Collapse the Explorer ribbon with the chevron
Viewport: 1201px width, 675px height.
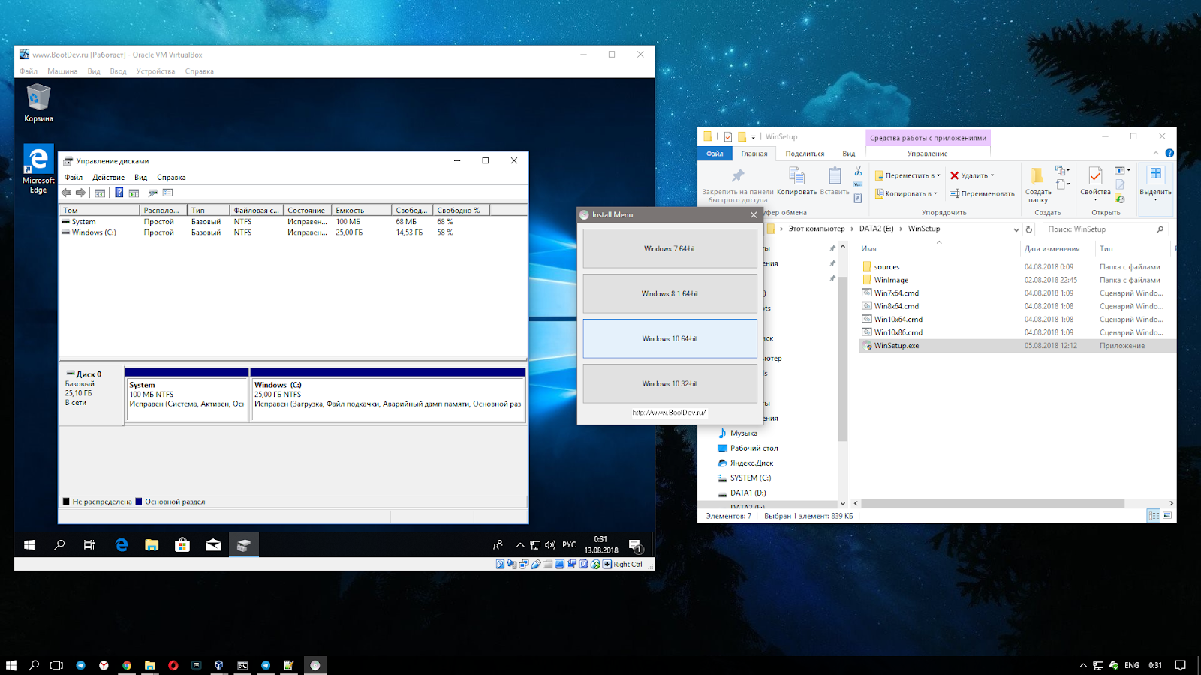pyautogui.click(x=1155, y=154)
